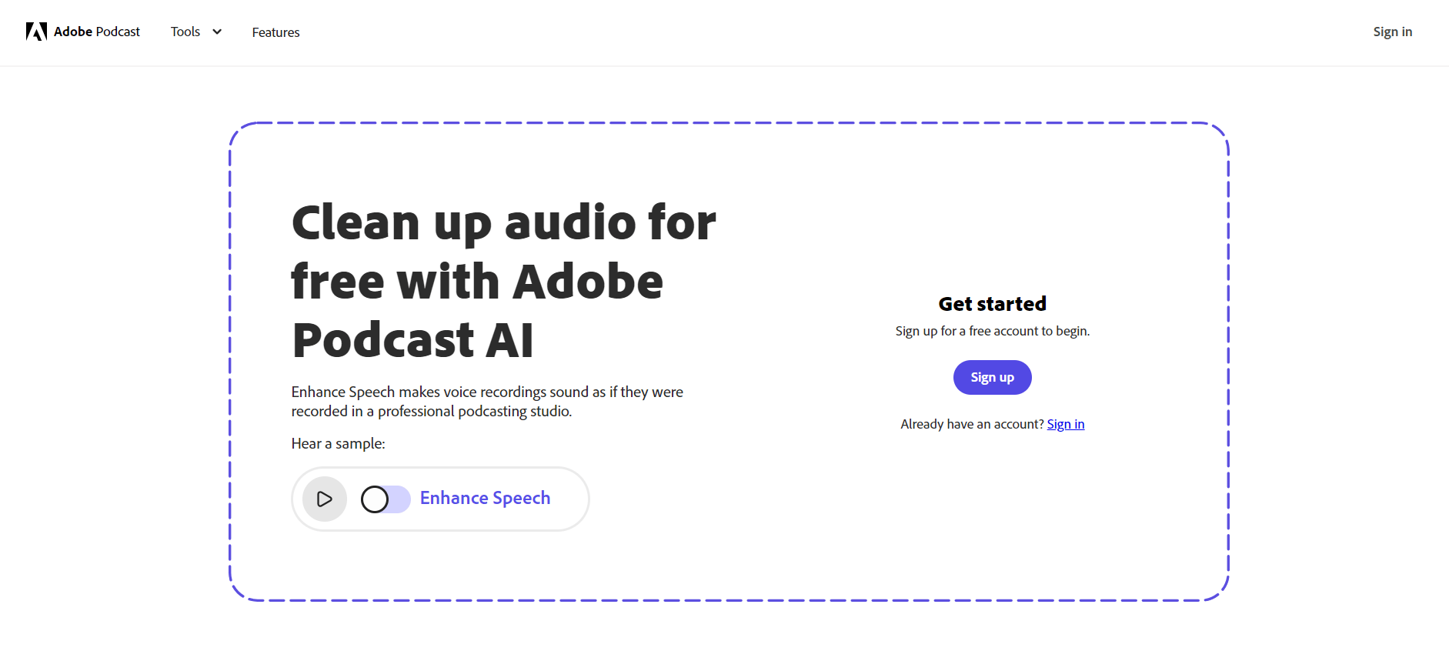
Task: Click the "Enhance Speech makes voice recordings" paragraph
Action: 487,402
